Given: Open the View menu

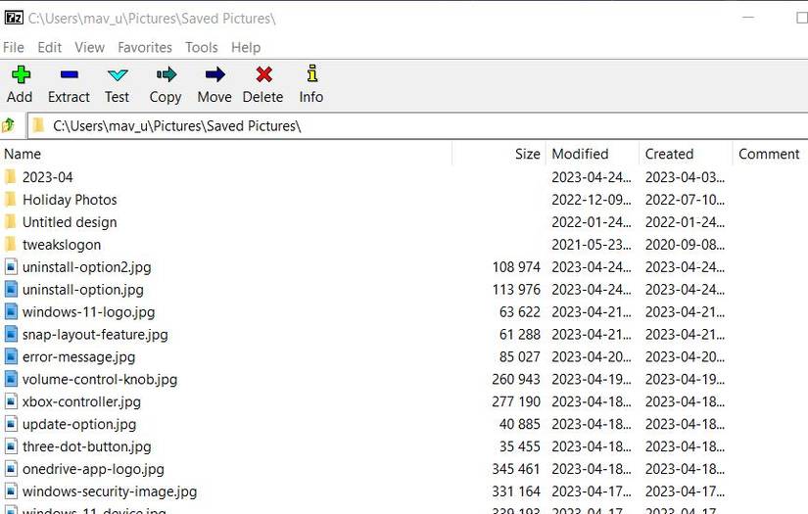Looking at the screenshot, I should [x=90, y=47].
